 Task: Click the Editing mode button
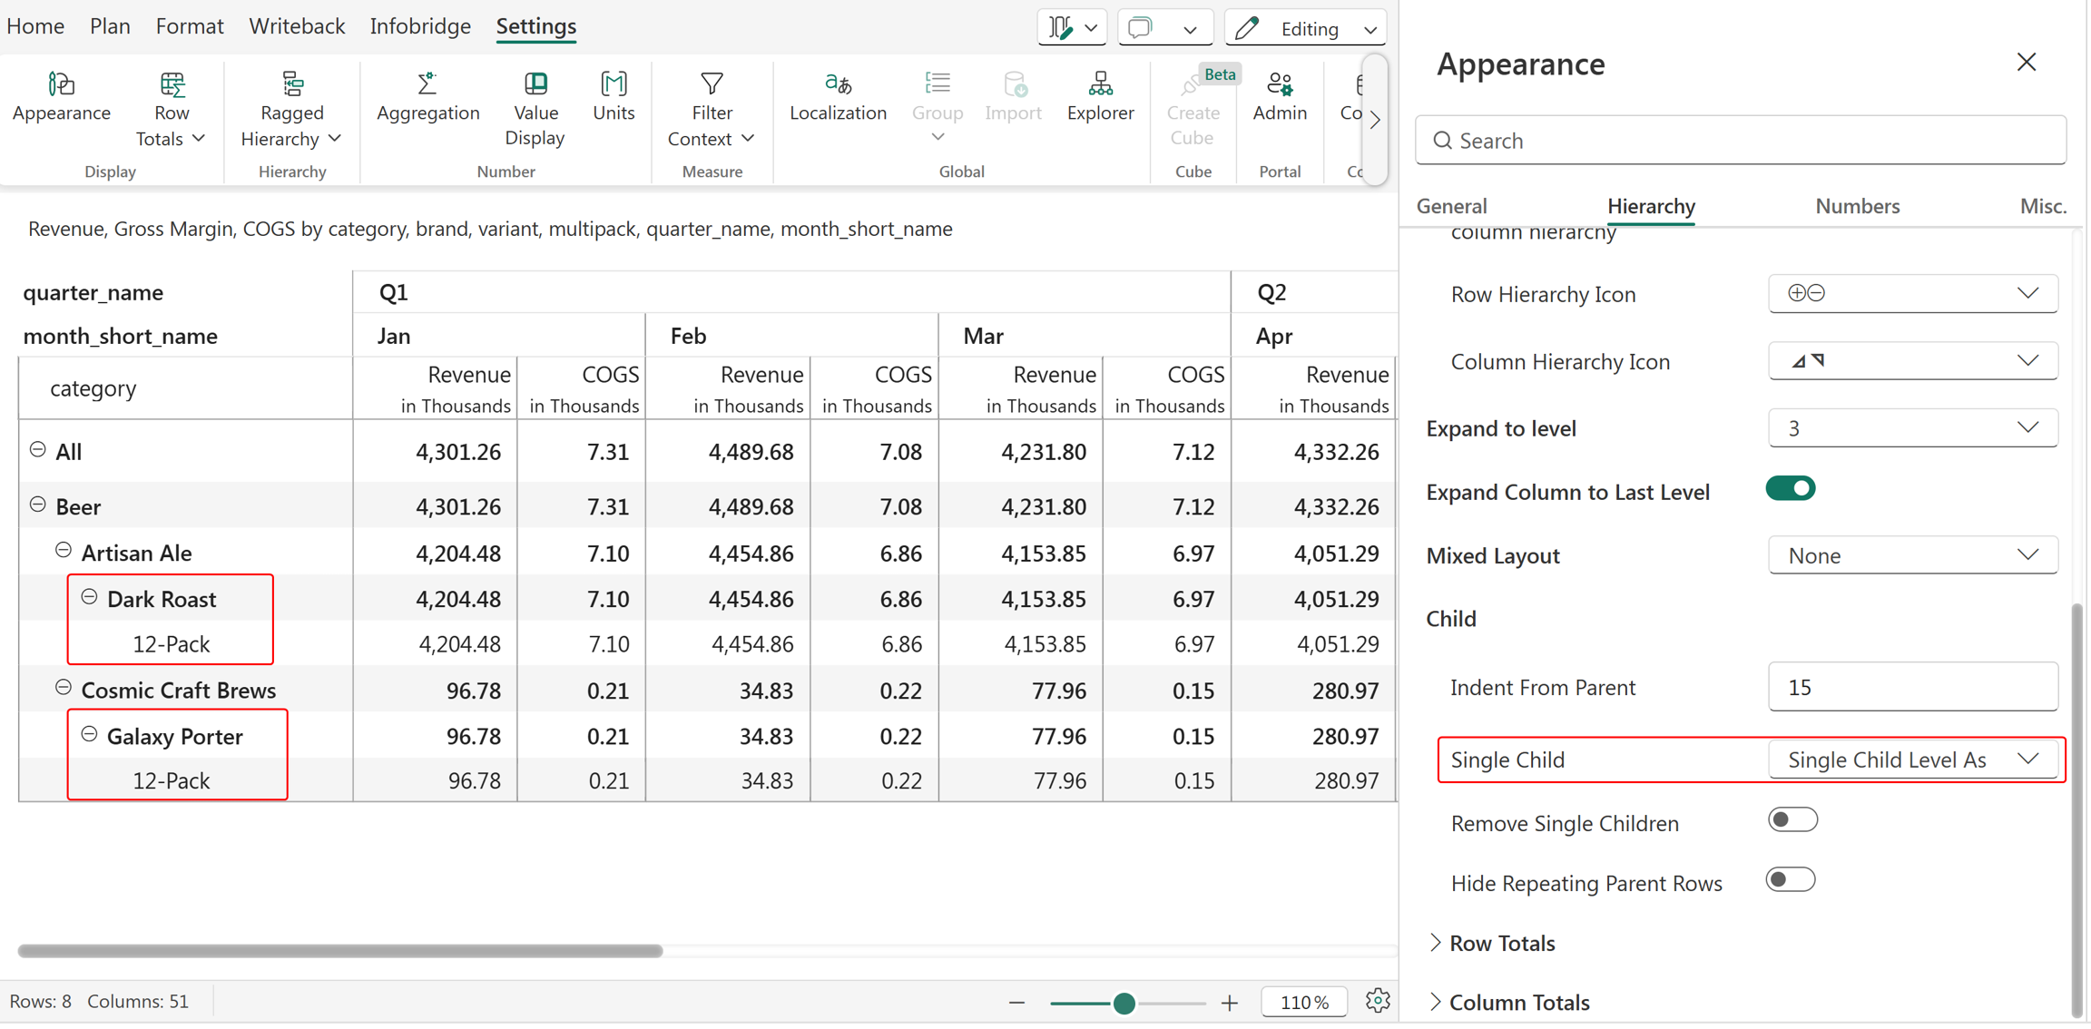coord(1305,28)
